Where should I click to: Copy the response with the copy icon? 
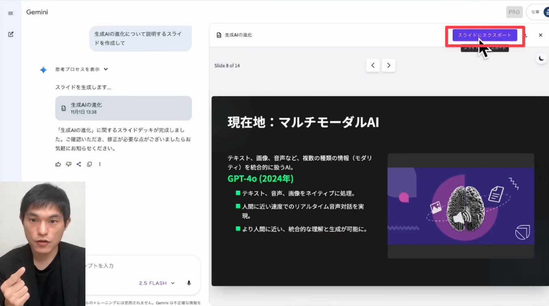click(x=90, y=164)
